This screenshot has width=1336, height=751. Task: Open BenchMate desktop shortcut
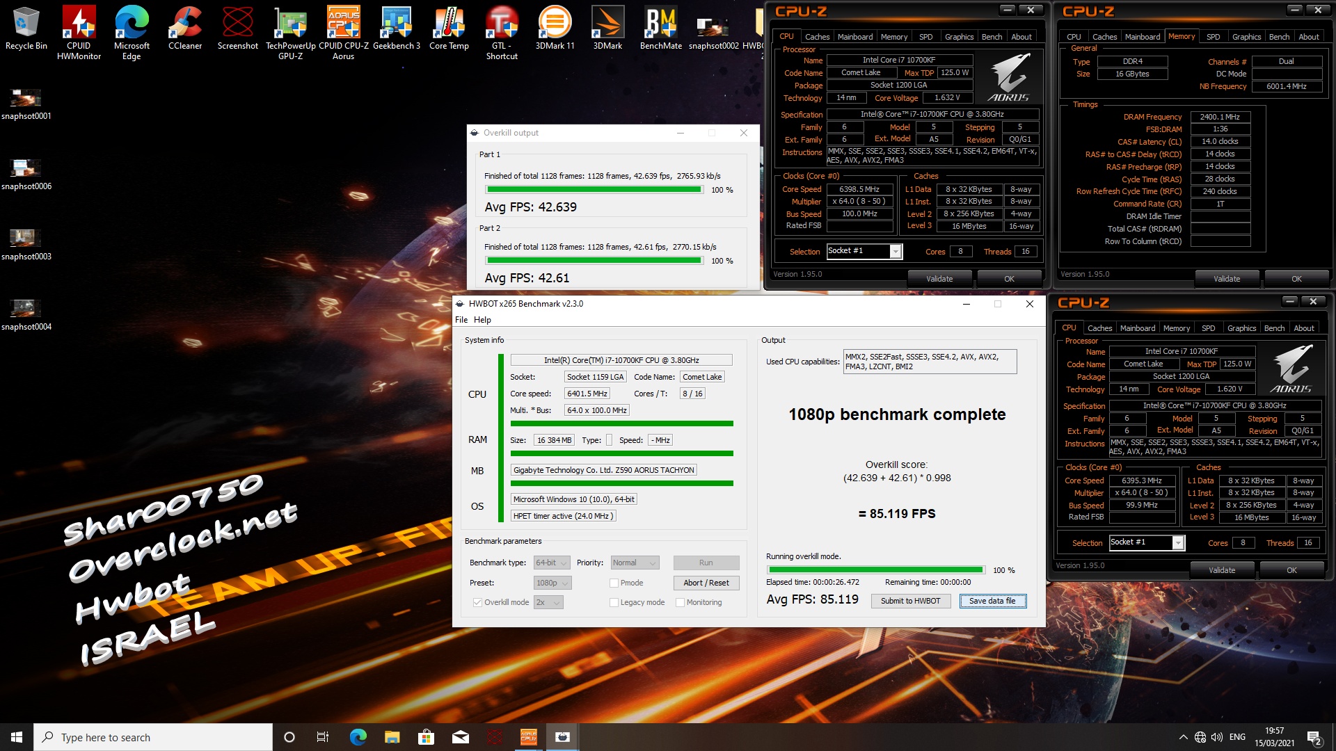[660, 29]
